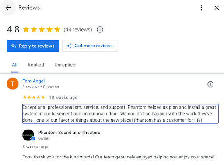
Task: Click the reply-all arrow icon
Action: [14, 46]
